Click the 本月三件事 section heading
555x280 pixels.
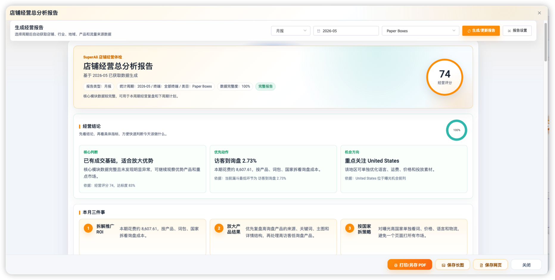click(x=94, y=212)
